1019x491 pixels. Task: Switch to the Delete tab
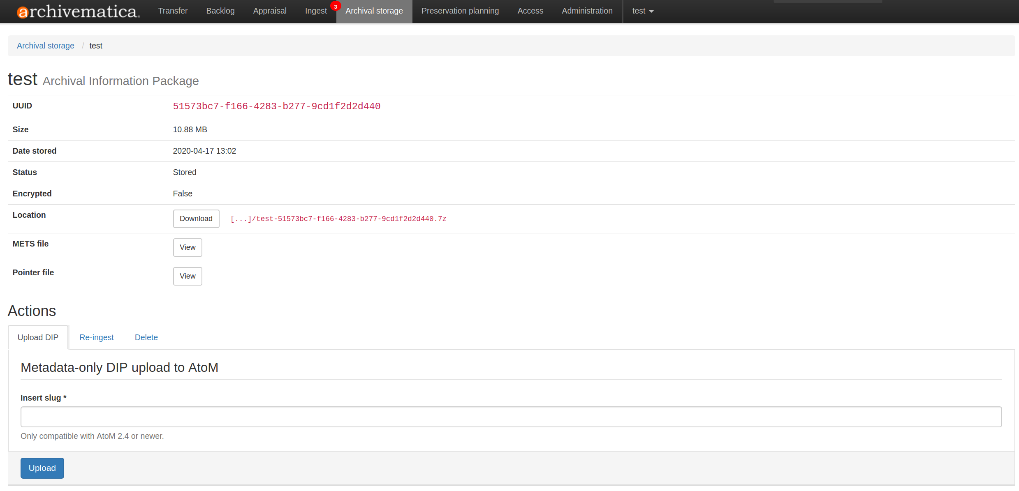click(x=146, y=337)
